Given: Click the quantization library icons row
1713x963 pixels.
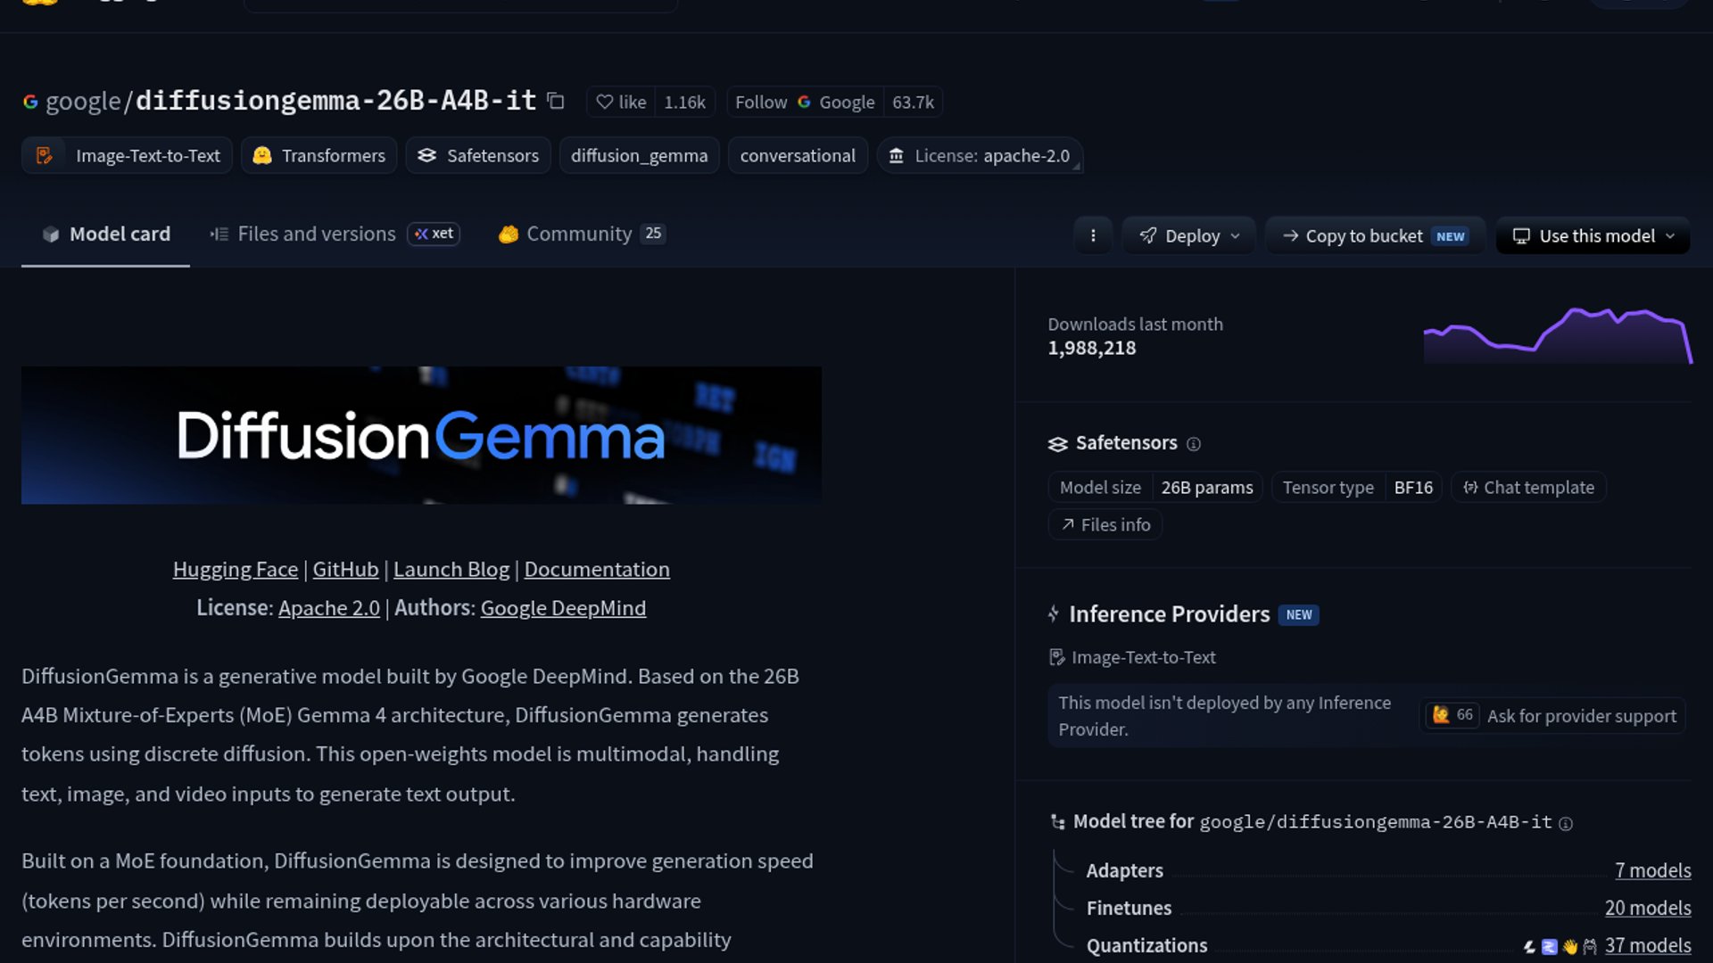Looking at the screenshot, I should (x=1560, y=946).
